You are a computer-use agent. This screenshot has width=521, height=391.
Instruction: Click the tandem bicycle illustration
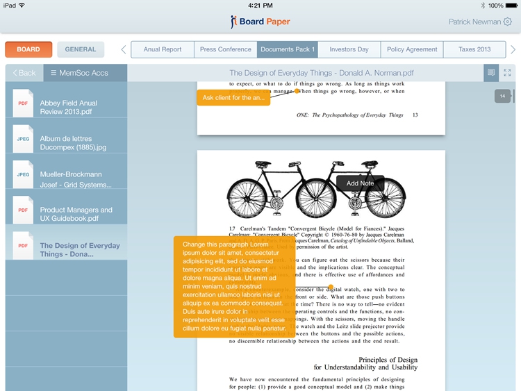[x=316, y=189]
